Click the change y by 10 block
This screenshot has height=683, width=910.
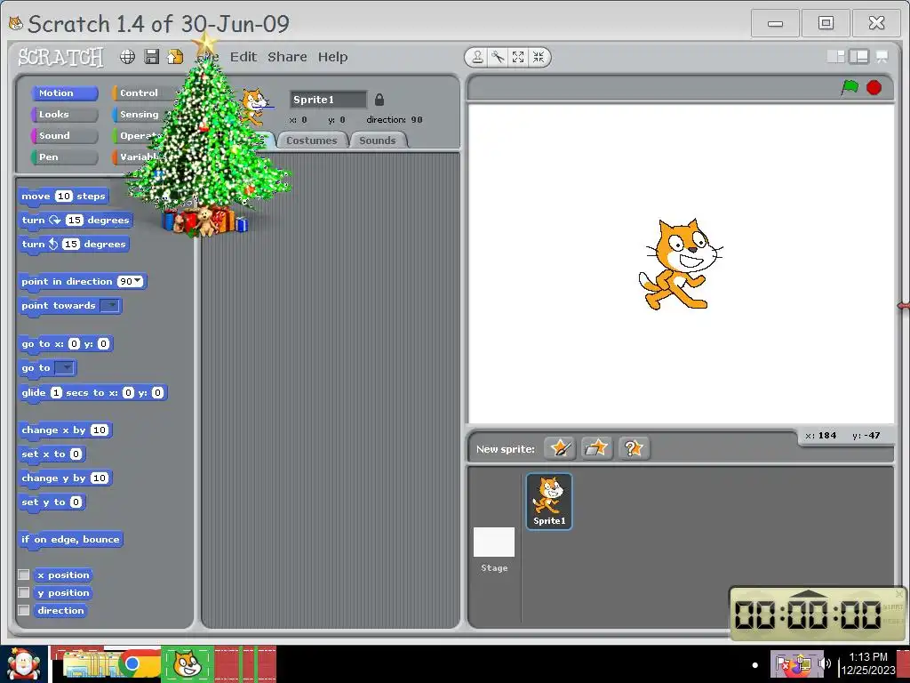[65, 478]
